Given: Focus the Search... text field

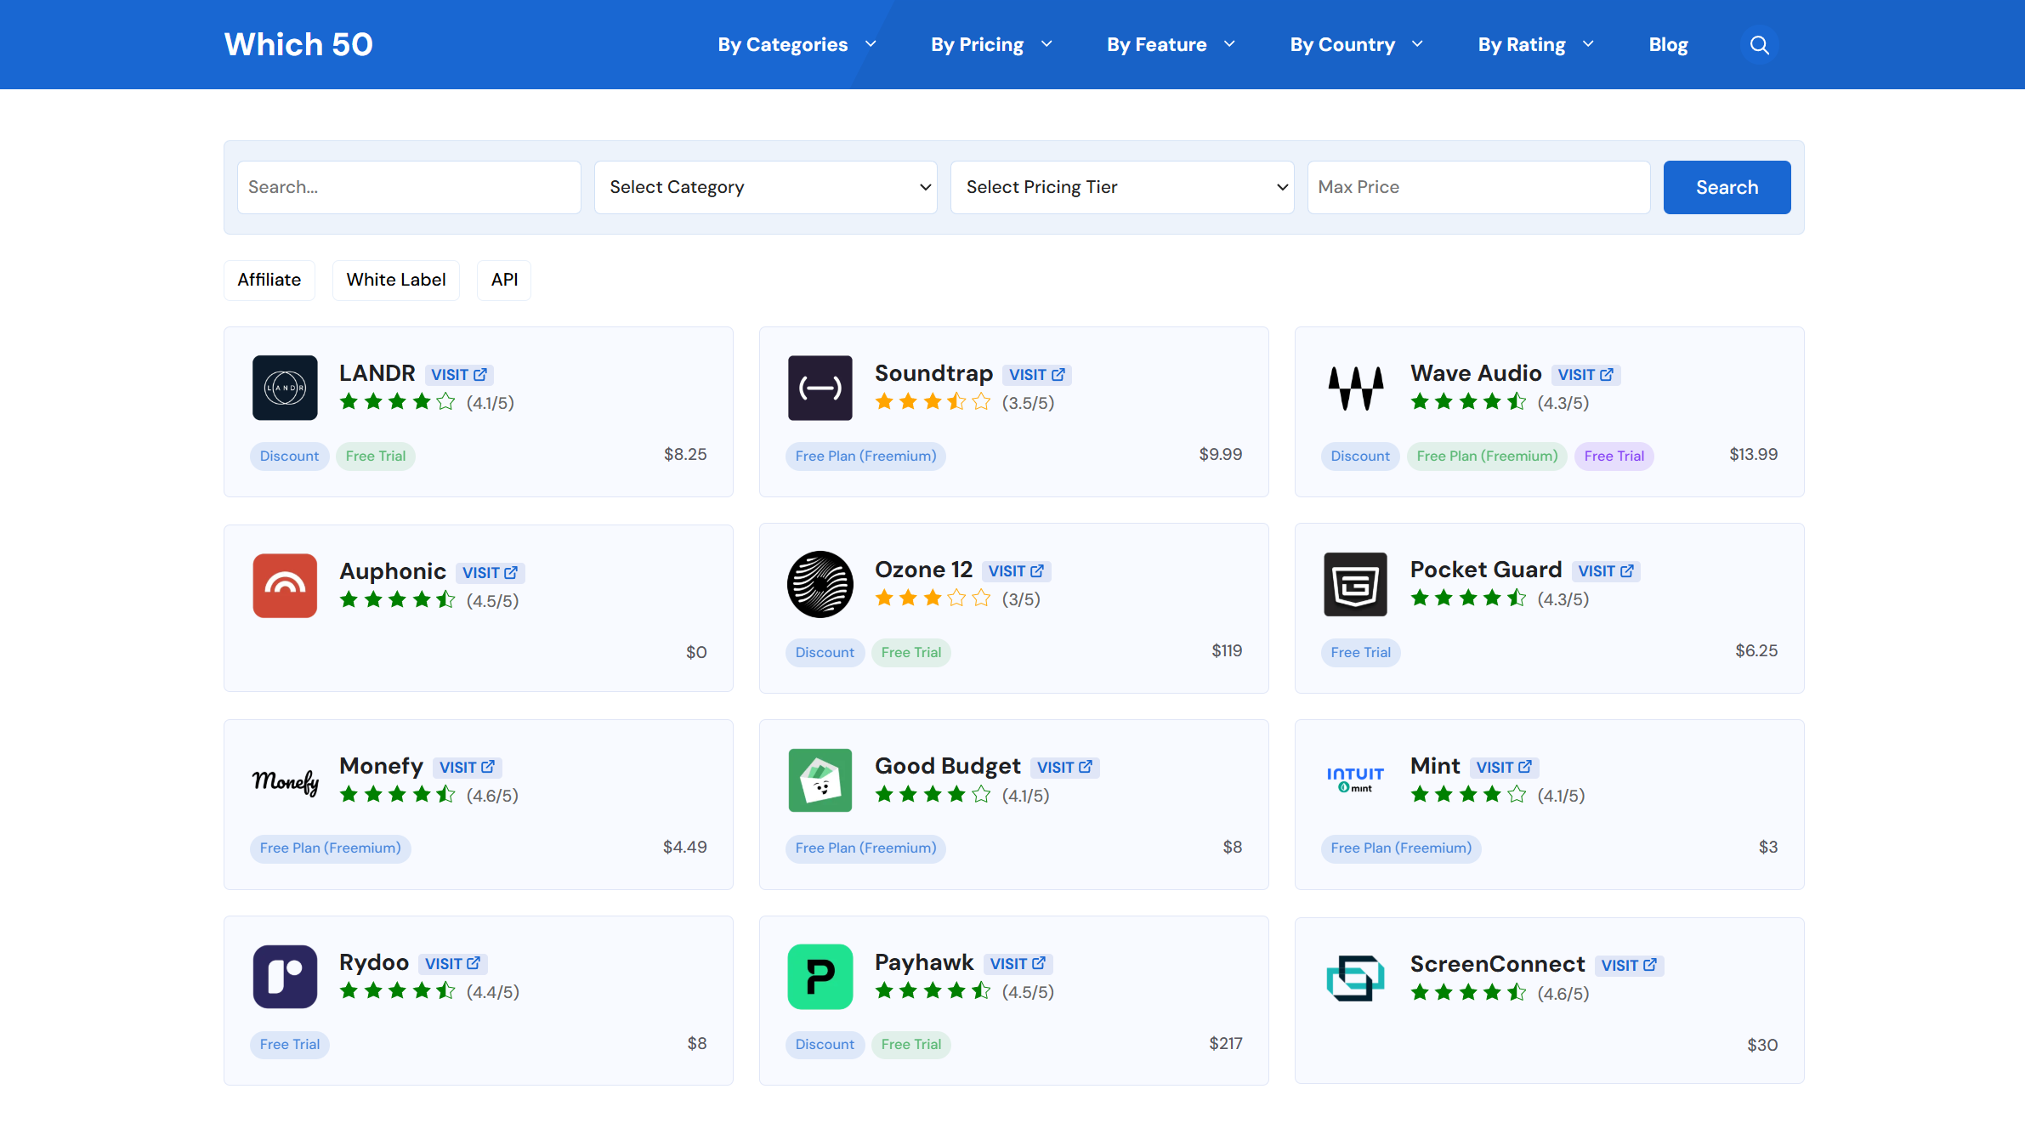Looking at the screenshot, I should click(x=409, y=187).
